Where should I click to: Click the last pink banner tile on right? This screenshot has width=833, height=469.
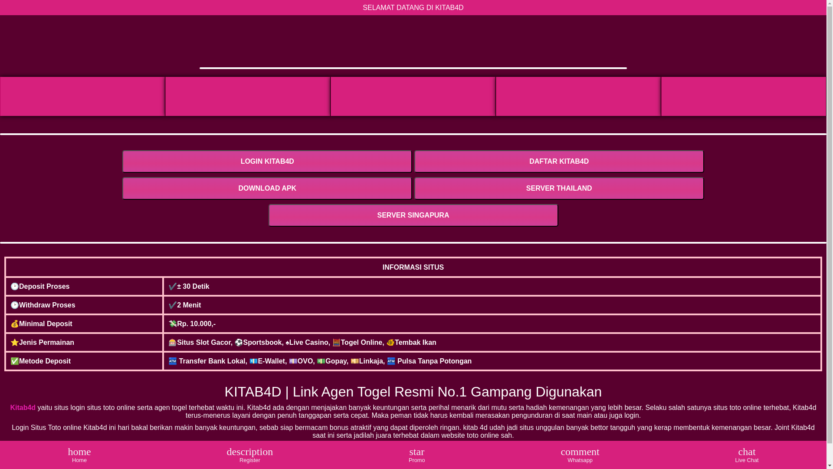coord(743,96)
